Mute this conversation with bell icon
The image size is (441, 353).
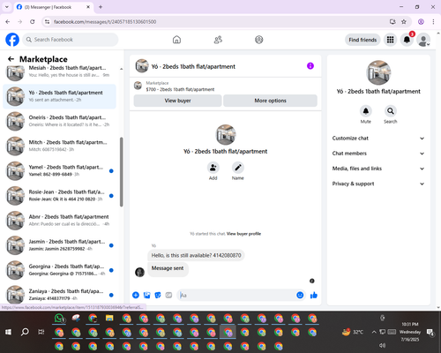[366, 111]
